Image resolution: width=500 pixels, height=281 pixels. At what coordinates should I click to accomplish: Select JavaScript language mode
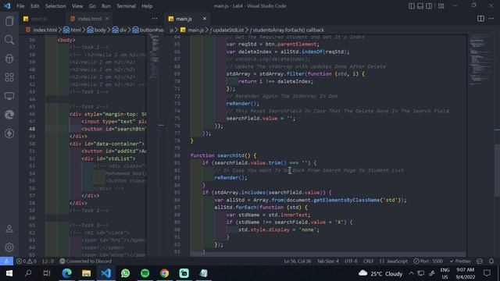(x=394, y=261)
